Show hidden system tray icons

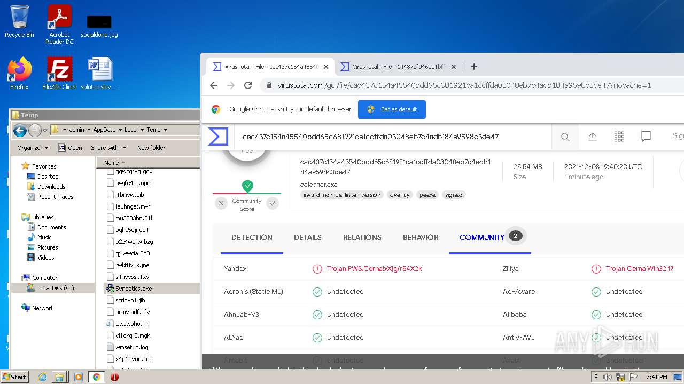pyautogui.click(x=596, y=377)
